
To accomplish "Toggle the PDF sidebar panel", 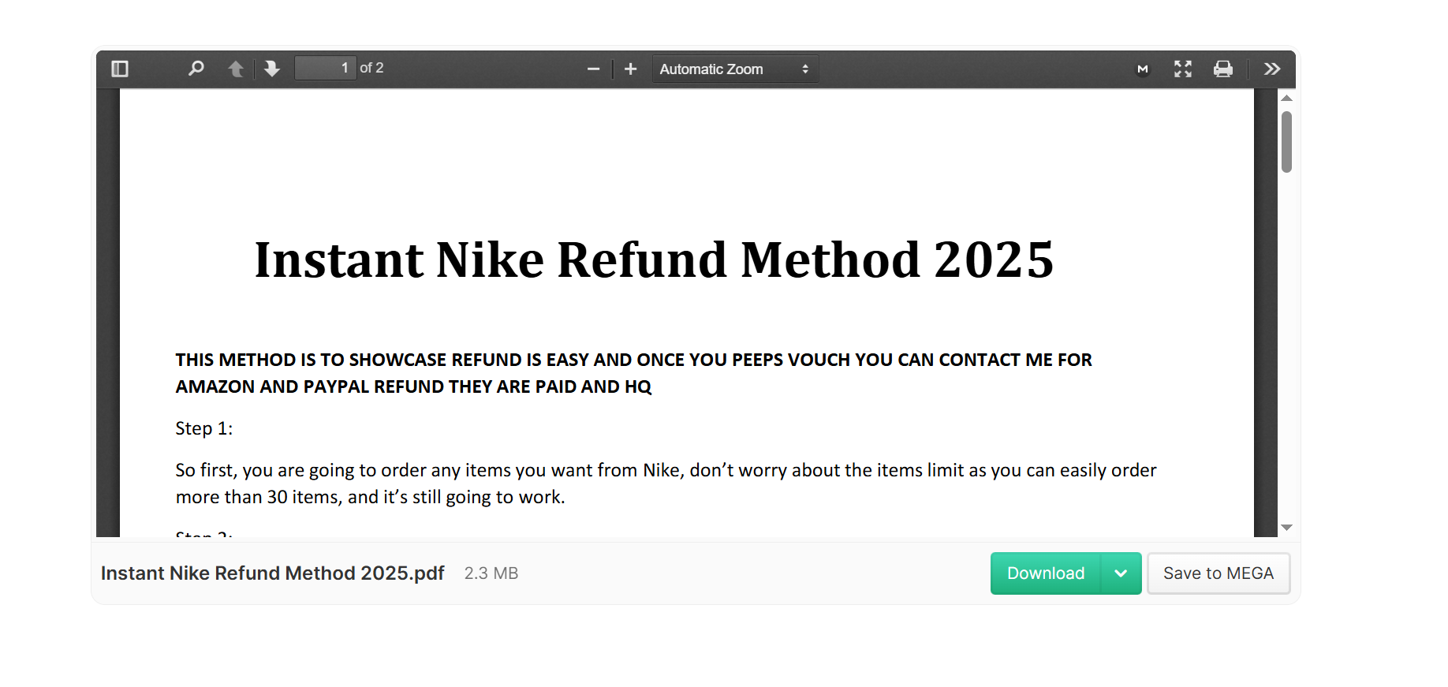I will [120, 69].
